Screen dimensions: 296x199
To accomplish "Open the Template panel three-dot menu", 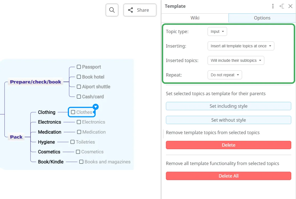I will (273, 6).
